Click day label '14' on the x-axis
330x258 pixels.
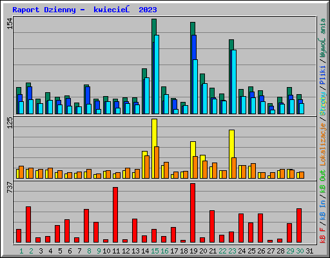145,251
